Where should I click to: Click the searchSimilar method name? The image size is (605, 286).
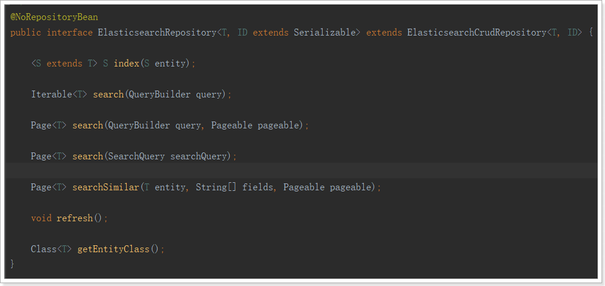[x=105, y=187]
